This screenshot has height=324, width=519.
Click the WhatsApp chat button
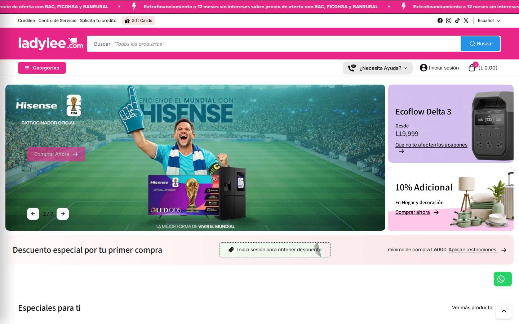tap(502, 279)
